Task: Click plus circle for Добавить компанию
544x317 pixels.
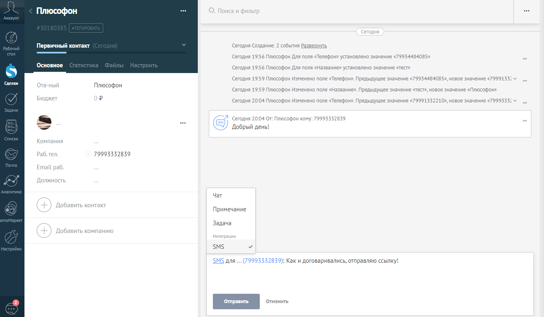Action: click(x=44, y=231)
